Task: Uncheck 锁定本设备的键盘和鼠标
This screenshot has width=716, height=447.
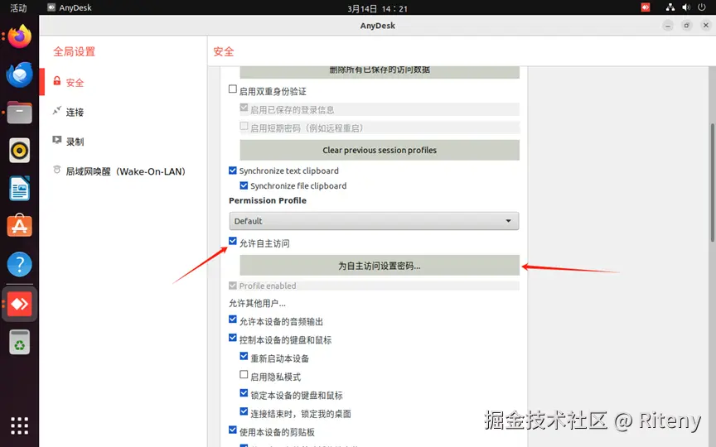Action: point(244,393)
